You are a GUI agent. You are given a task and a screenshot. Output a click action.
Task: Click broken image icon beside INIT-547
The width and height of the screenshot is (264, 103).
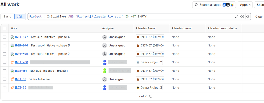(x=12, y=37)
